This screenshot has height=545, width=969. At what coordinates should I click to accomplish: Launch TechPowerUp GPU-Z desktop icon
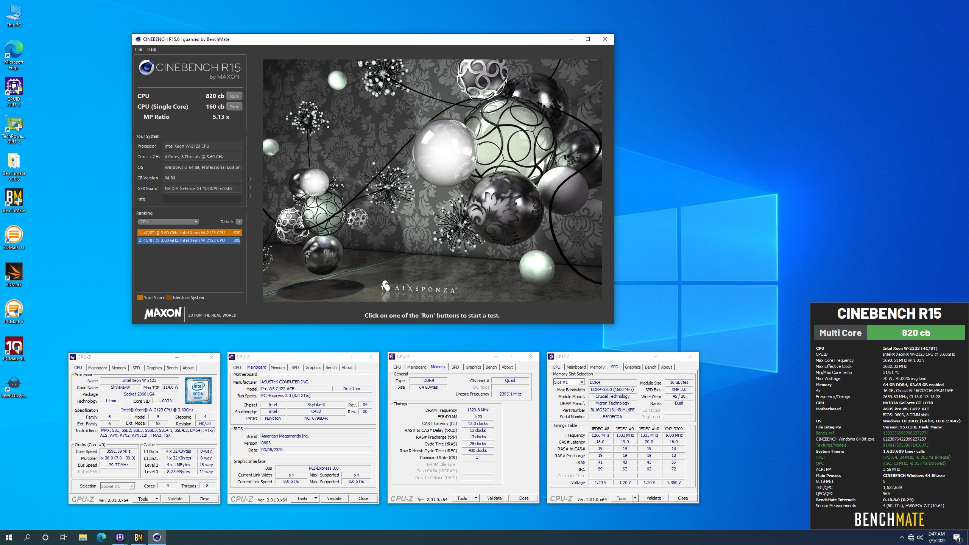coord(14,129)
